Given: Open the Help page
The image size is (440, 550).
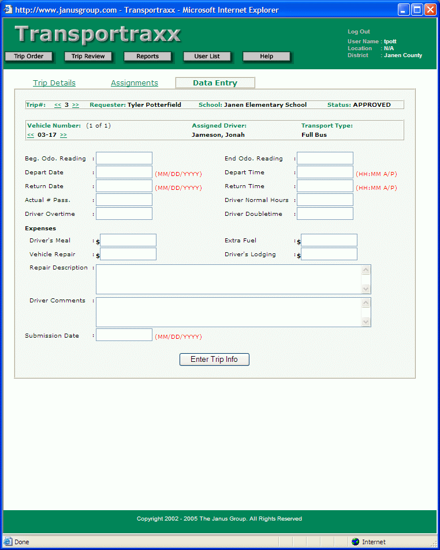Looking at the screenshot, I should click(x=266, y=56).
